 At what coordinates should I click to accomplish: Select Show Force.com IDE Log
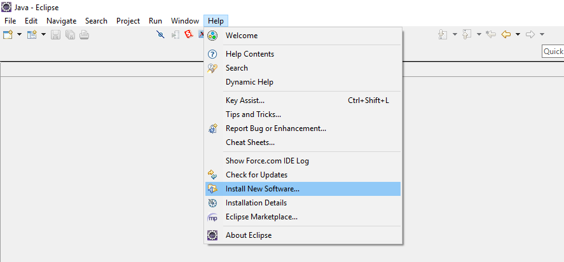[267, 161]
